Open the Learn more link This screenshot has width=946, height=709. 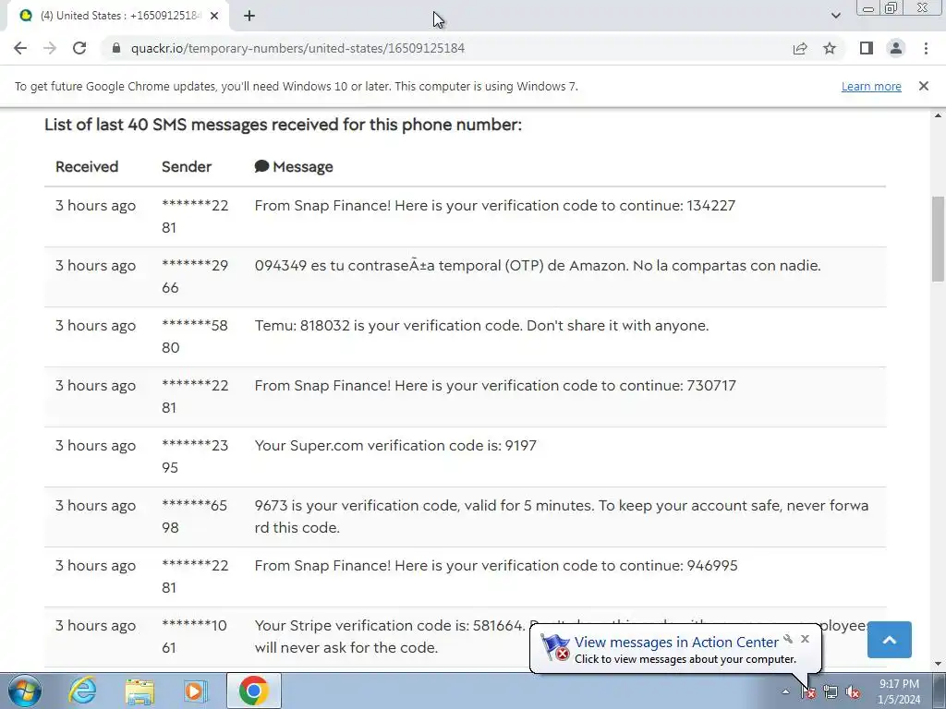pyautogui.click(x=871, y=86)
